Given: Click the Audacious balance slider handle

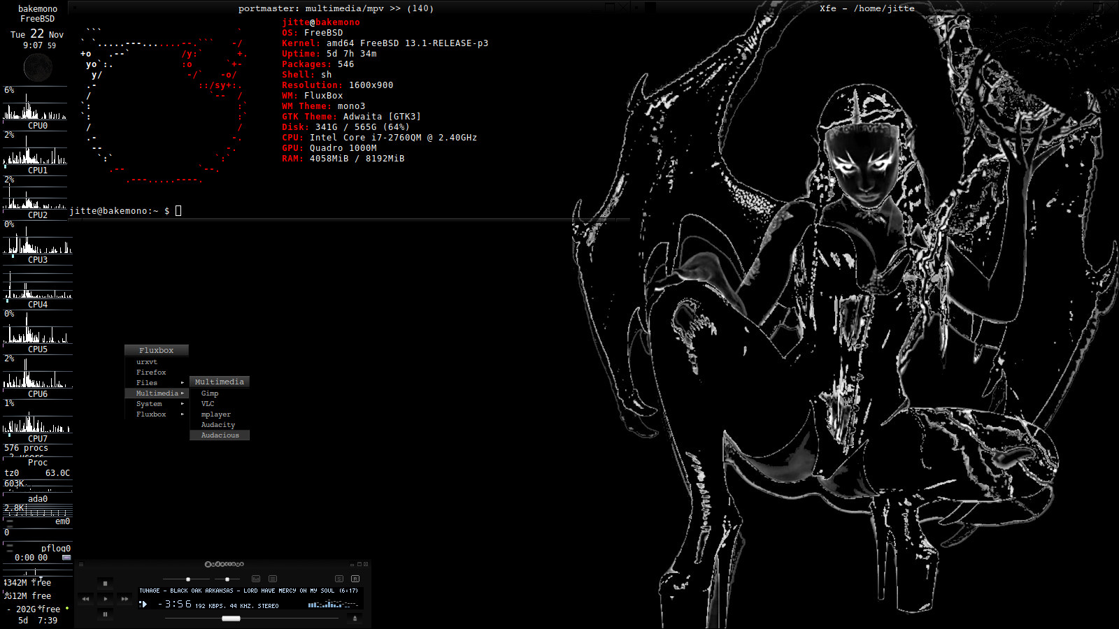Looking at the screenshot, I should click(227, 579).
